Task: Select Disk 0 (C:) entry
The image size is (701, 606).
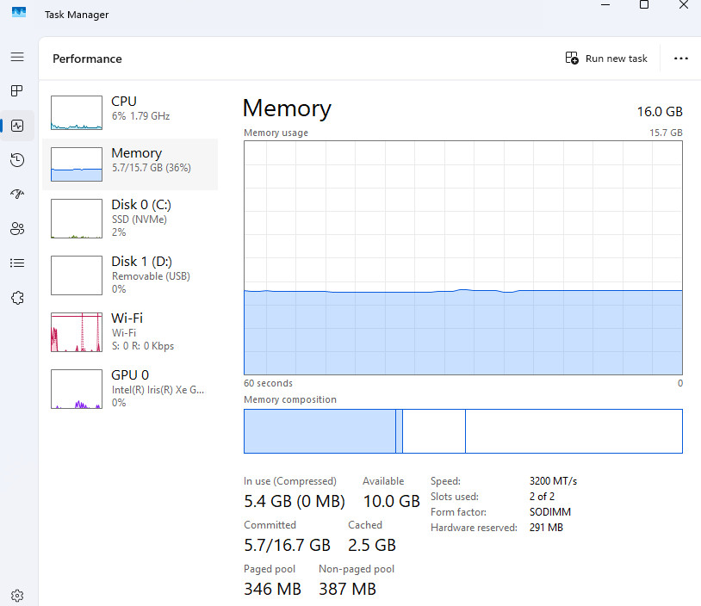Action: click(130, 218)
